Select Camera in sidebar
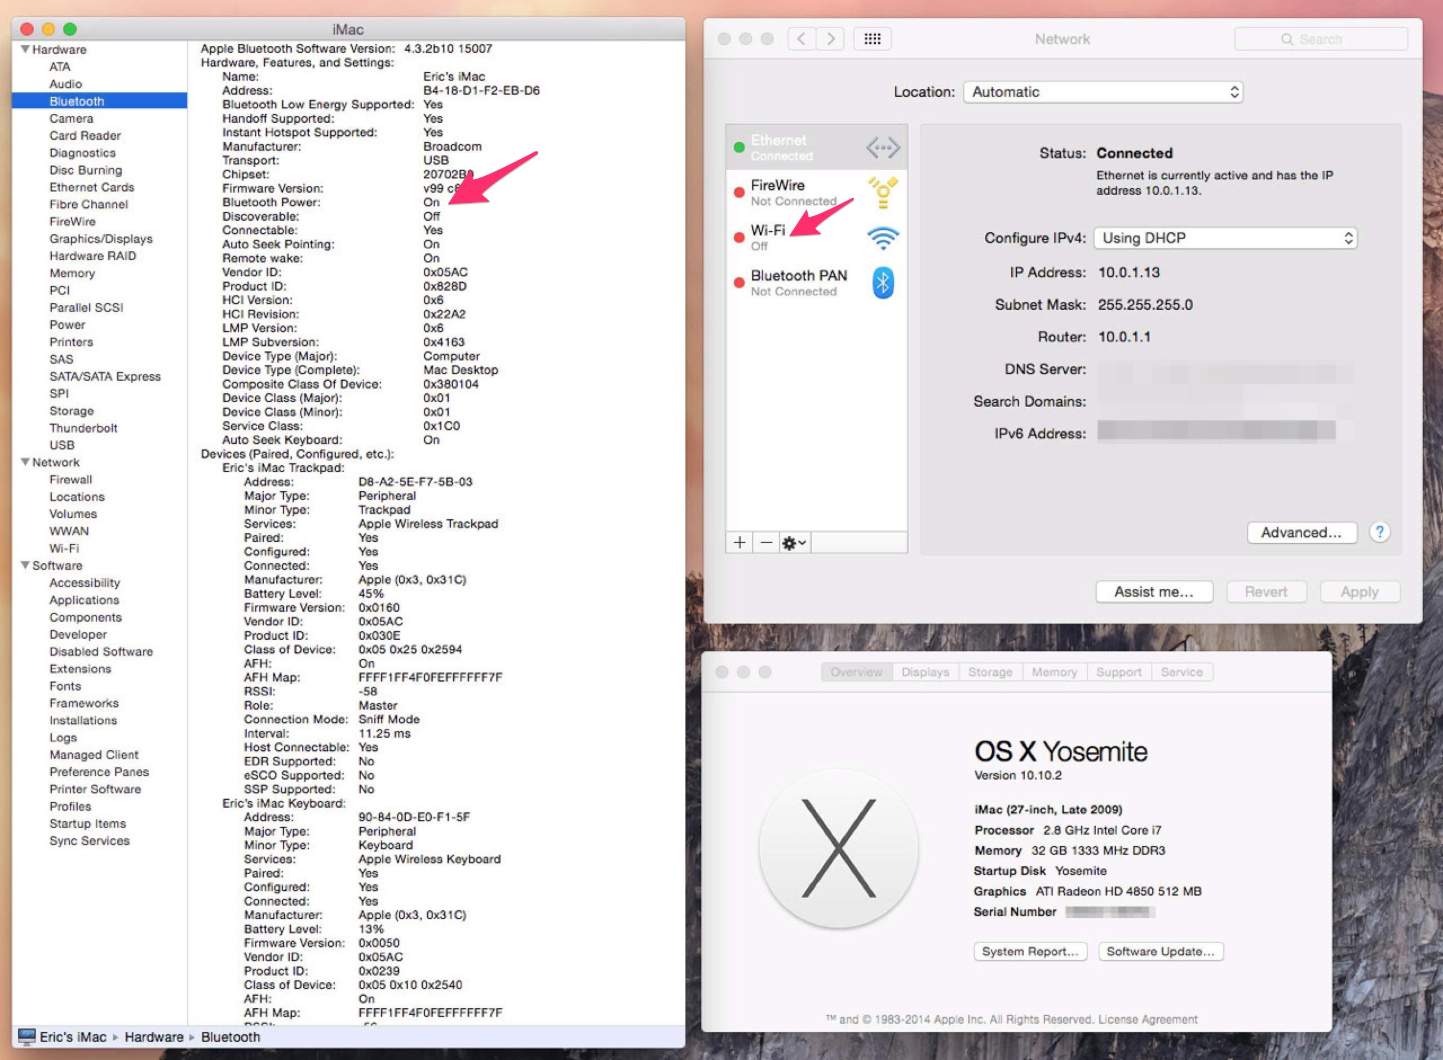 coord(71,118)
